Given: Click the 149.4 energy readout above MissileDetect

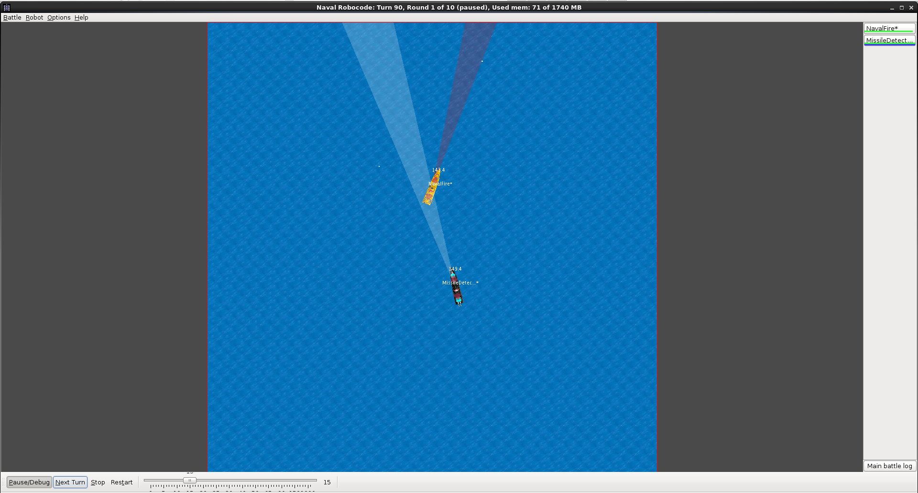Looking at the screenshot, I should 455,269.
